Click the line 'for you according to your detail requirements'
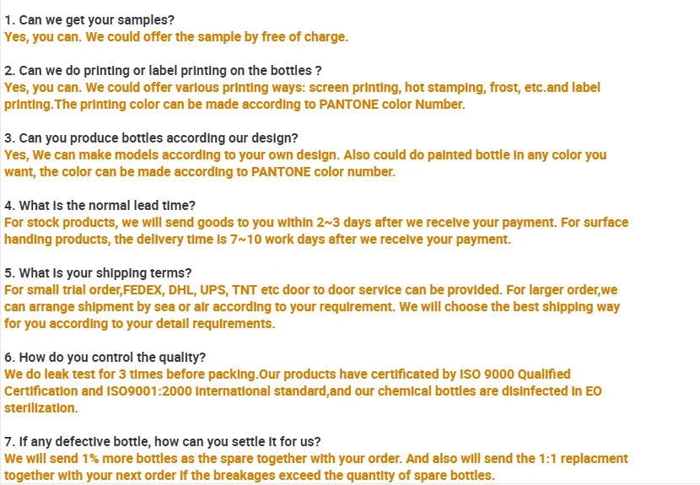This screenshot has height=485, width=700. click(x=139, y=324)
